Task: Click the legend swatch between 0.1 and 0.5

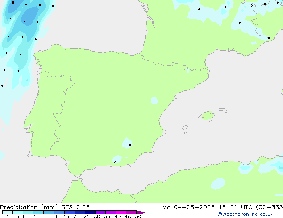Action: point(8,212)
